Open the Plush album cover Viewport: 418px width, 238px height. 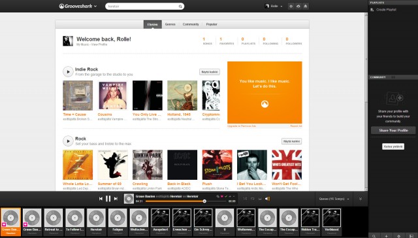(217, 165)
